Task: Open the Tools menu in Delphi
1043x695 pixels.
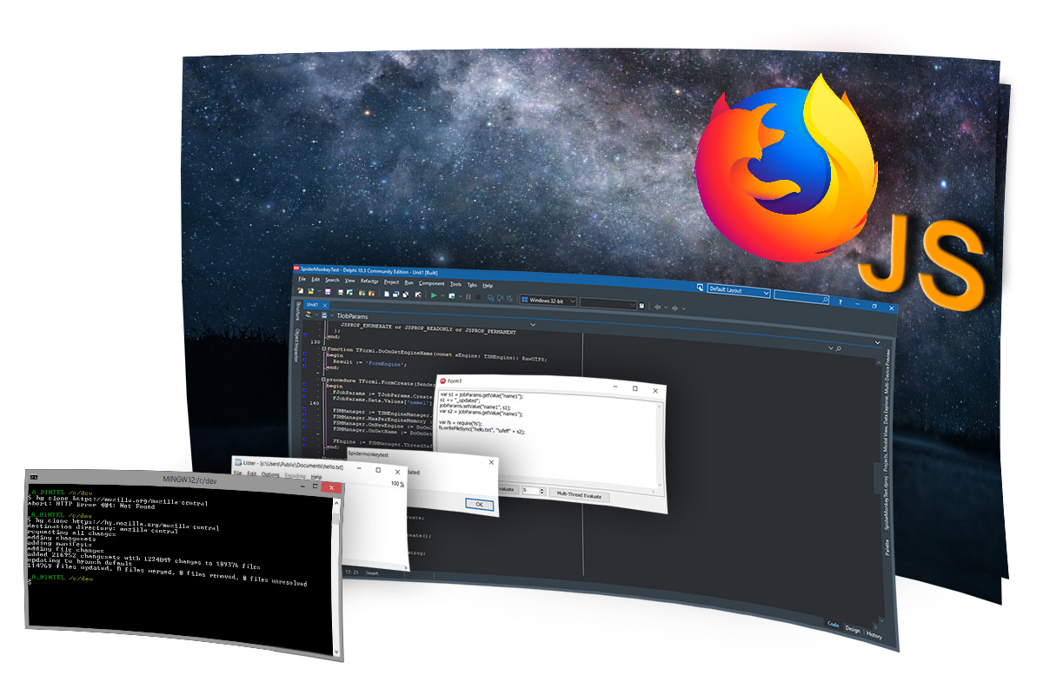Action: (455, 283)
